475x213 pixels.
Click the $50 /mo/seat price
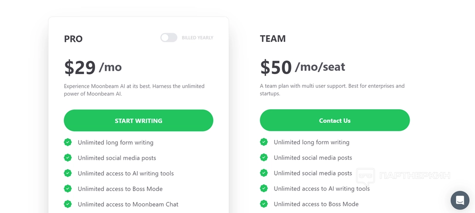coord(302,67)
